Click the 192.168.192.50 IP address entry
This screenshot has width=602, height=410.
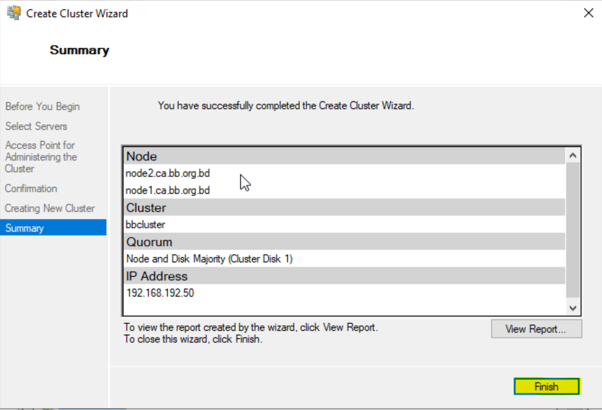pos(160,293)
